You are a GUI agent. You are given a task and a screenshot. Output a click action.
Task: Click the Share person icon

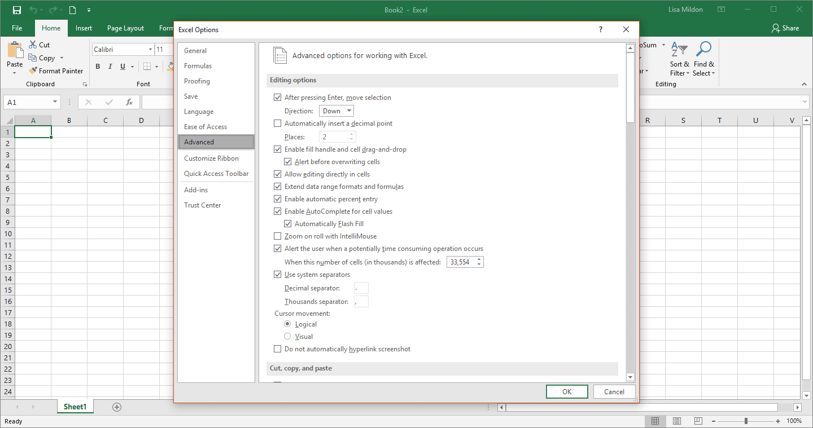tap(776, 28)
